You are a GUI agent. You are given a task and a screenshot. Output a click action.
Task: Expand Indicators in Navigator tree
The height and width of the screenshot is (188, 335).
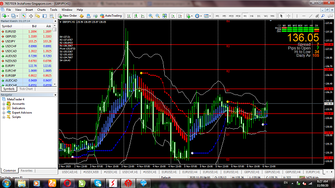(x=3, y=109)
